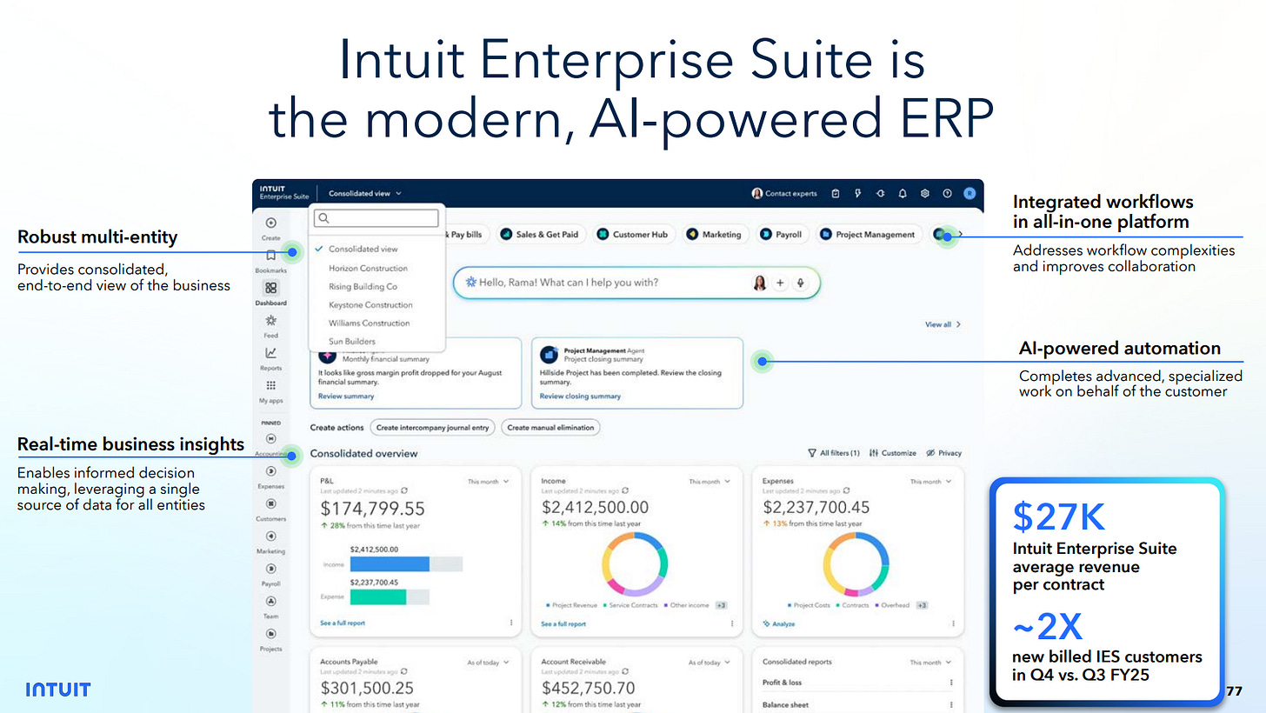
Task: Click the 'What can I help you with' assistant field
Action: point(636,283)
